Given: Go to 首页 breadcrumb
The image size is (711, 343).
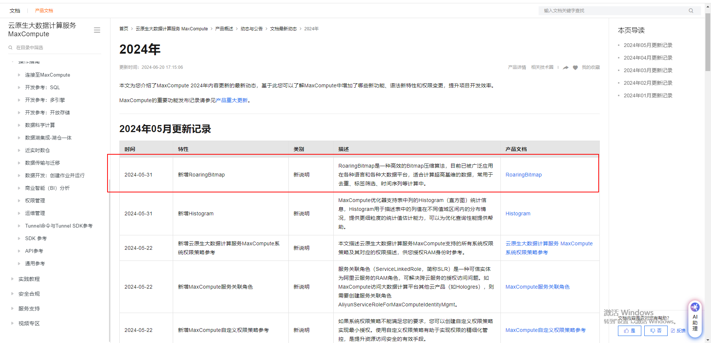Looking at the screenshot, I should [124, 29].
